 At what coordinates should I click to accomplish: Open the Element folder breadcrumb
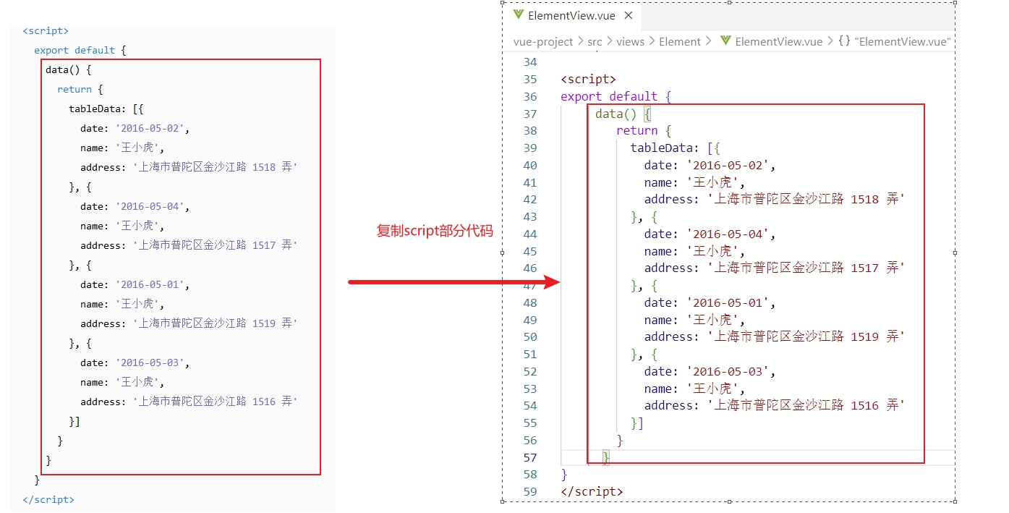pyautogui.click(x=679, y=41)
